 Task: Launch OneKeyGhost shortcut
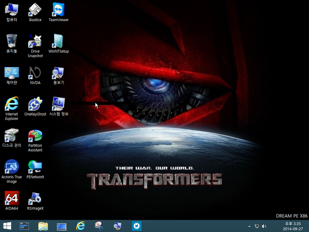[x=35, y=106]
